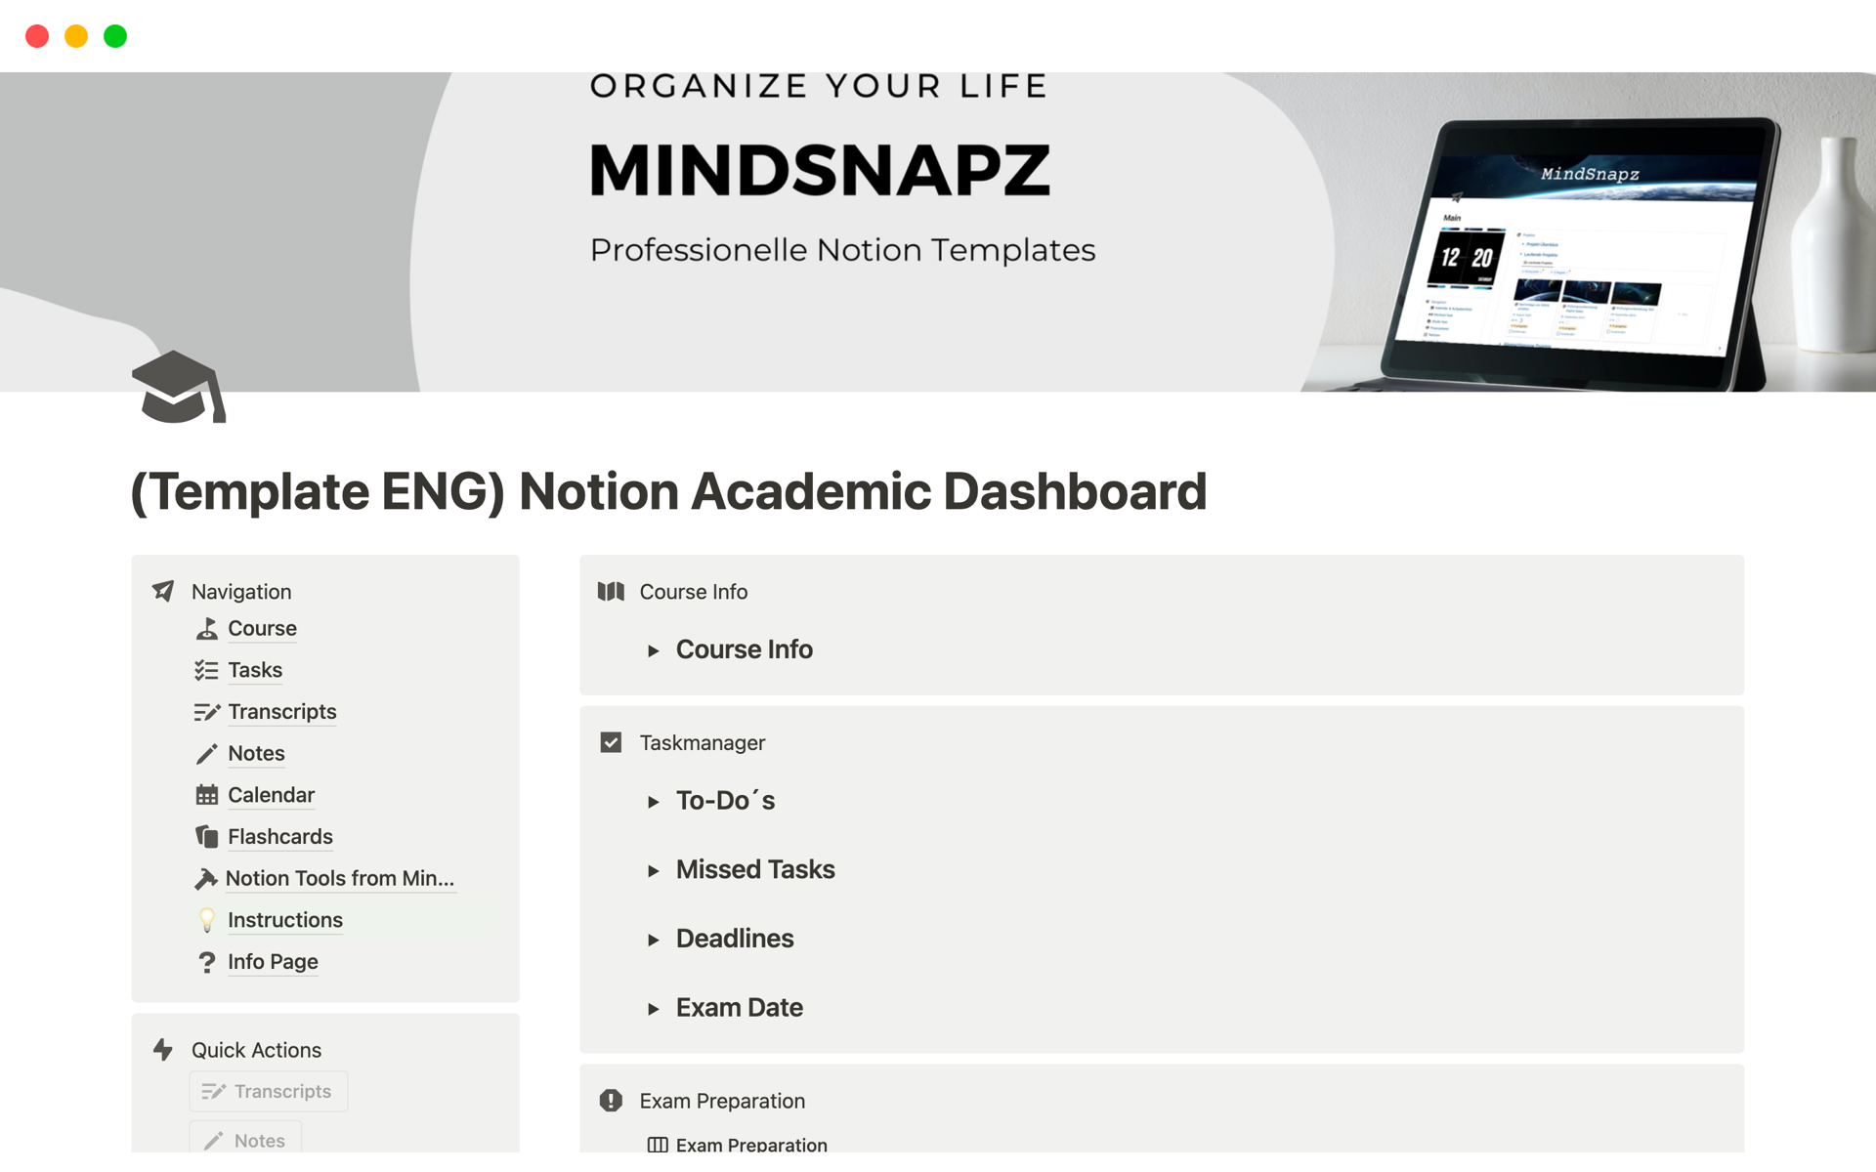Screen dimensions: 1876x1172
Task: Expand the Deadlines section
Action: [654, 937]
